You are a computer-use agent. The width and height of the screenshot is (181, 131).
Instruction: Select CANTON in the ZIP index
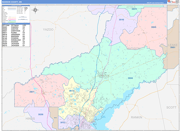tap(14, 29)
